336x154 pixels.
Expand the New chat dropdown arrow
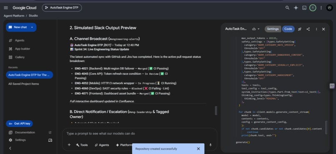click(x=32, y=27)
